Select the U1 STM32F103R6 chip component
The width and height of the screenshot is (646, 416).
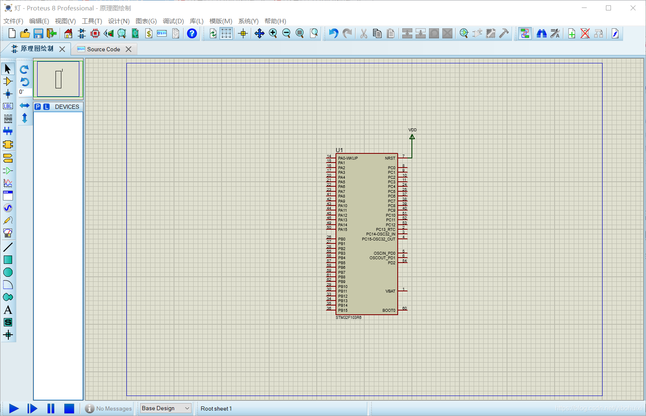[x=367, y=234]
